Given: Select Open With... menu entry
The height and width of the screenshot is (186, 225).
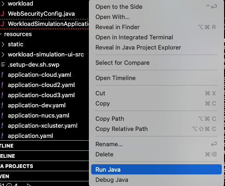Looking at the screenshot, I should (156, 17).
